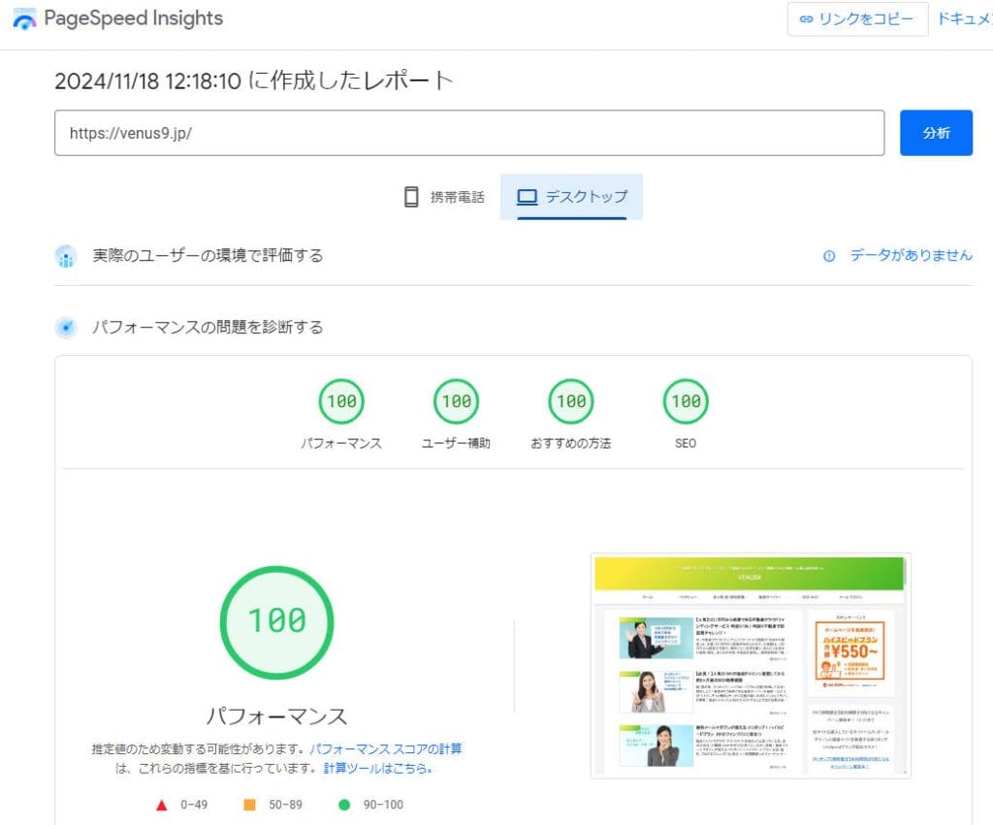The image size is (993, 825).
Task: Switch to the 携帯電話 tab
Action: (444, 197)
